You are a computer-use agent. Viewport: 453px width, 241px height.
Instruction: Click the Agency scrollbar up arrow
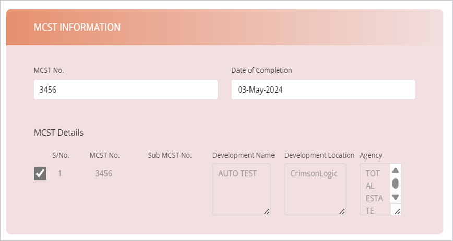tap(396, 170)
